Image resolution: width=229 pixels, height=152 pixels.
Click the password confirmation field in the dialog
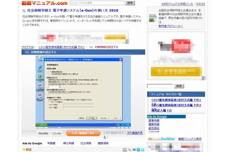coord(78,108)
